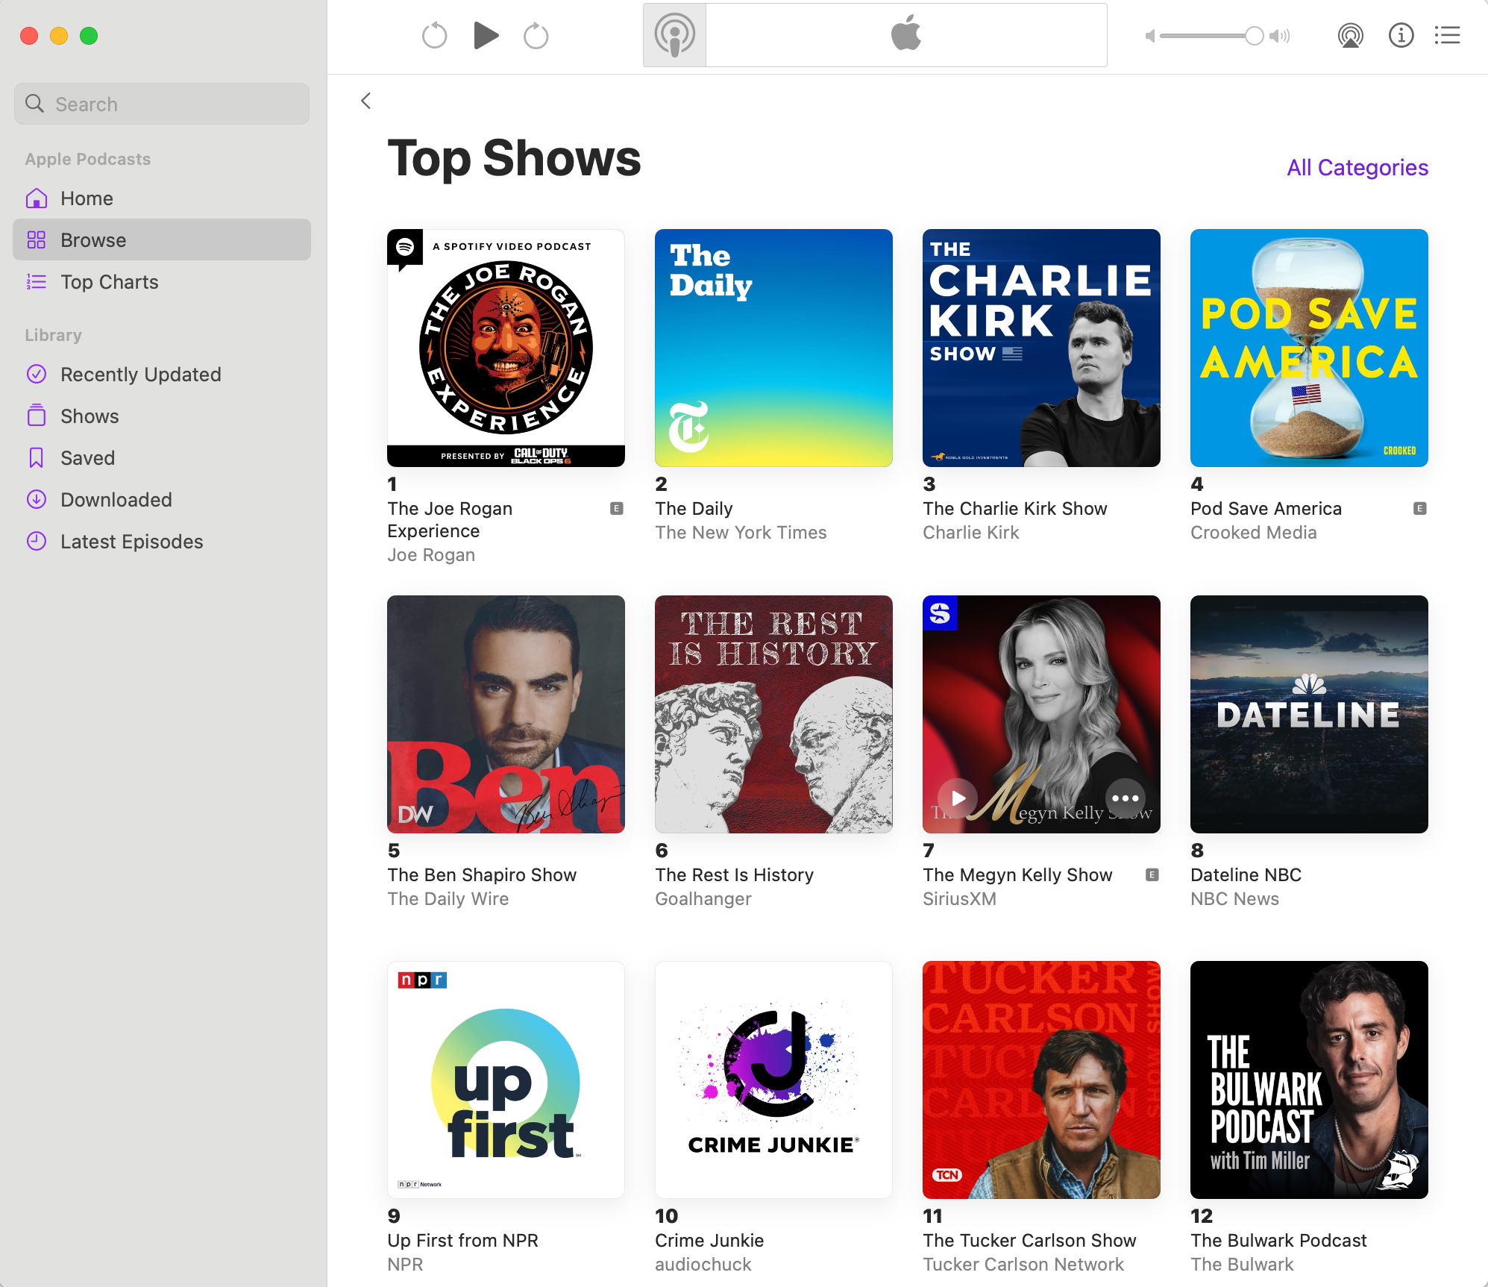
Task: Open The Ben Shapiro Show artwork
Action: (x=506, y=714)
